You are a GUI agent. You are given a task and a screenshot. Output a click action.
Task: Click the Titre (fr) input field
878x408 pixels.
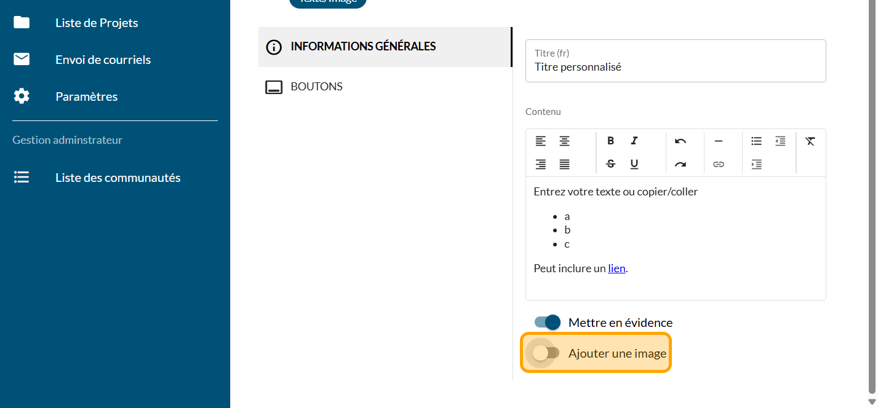pyautogui.click(x=675, y=67)
